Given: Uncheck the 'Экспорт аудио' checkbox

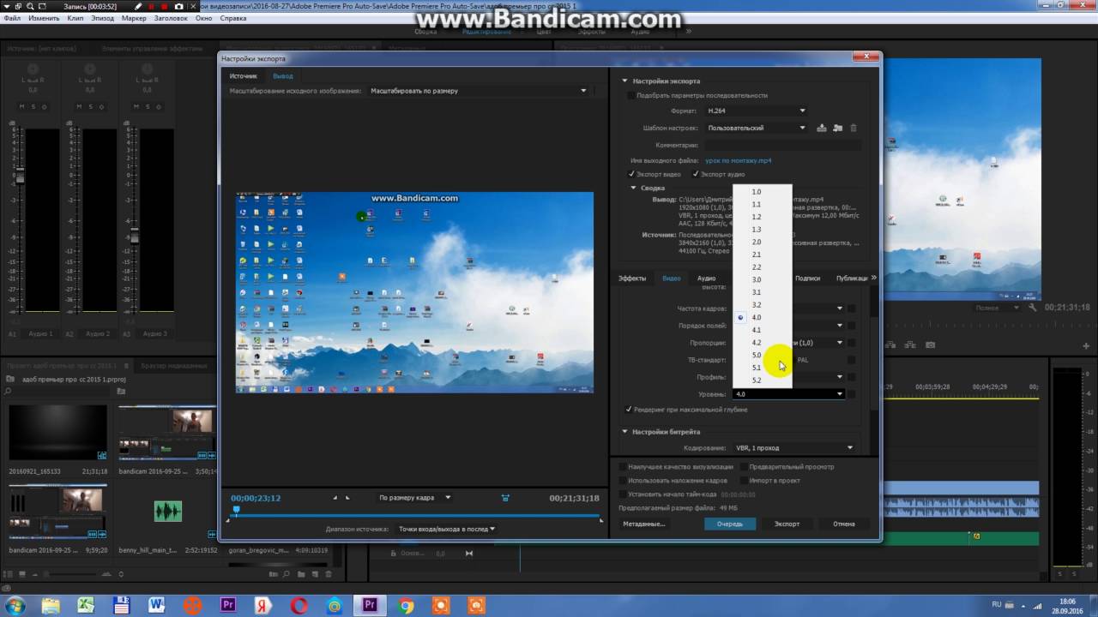Looking at the screenshot, I should point(696,174).
